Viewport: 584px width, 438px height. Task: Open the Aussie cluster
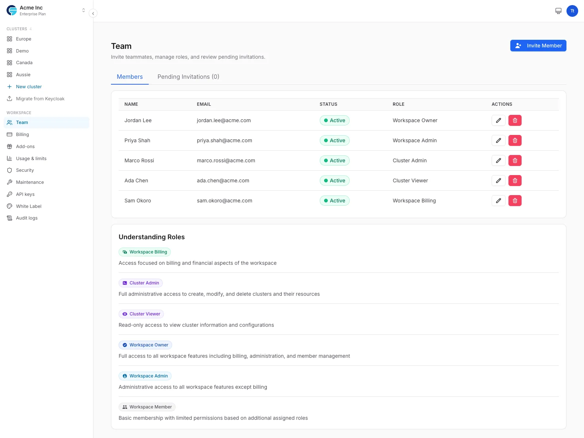point(46,75)
